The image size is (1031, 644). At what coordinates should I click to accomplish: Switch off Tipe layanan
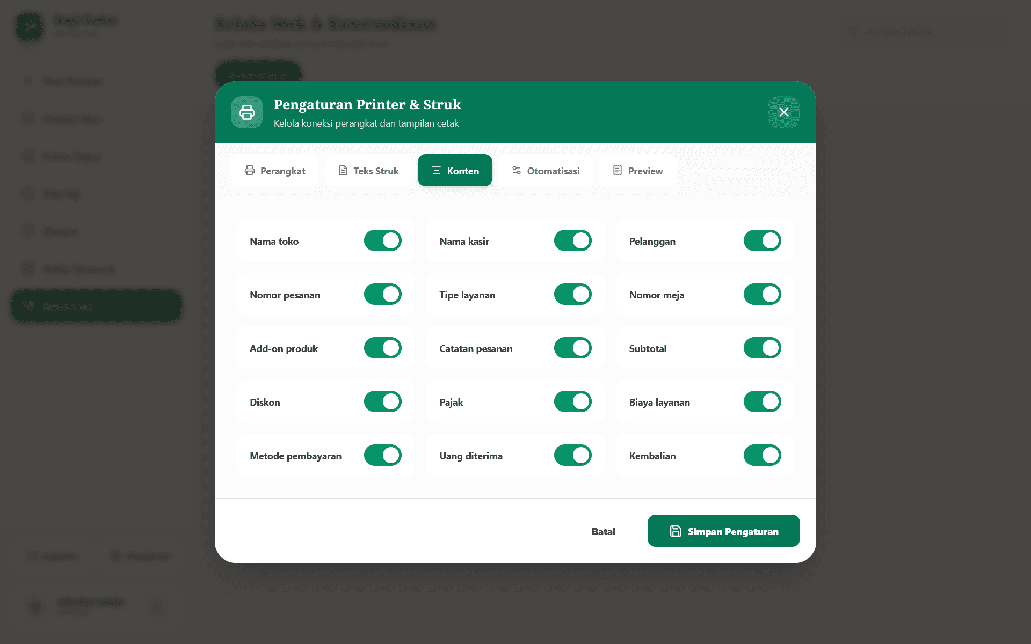573,295
